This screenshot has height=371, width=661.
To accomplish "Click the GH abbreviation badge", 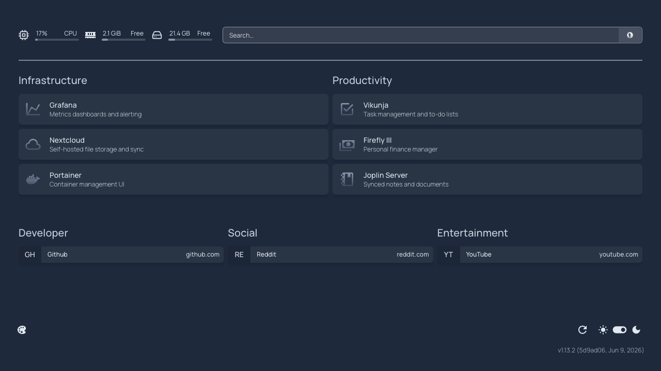I will 30,255.
